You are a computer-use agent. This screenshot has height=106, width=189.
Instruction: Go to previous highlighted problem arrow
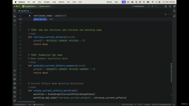tap(169, 14)
